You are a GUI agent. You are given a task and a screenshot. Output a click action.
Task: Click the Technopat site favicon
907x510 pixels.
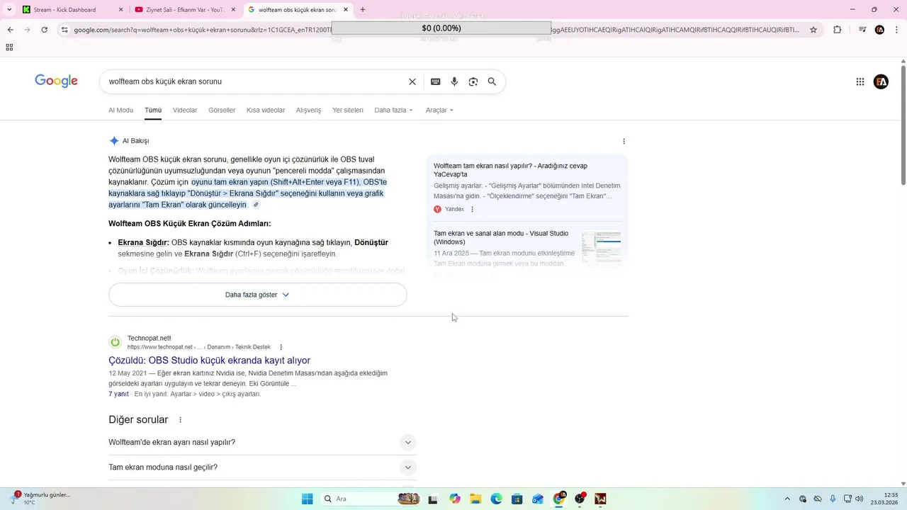[116, 343]
